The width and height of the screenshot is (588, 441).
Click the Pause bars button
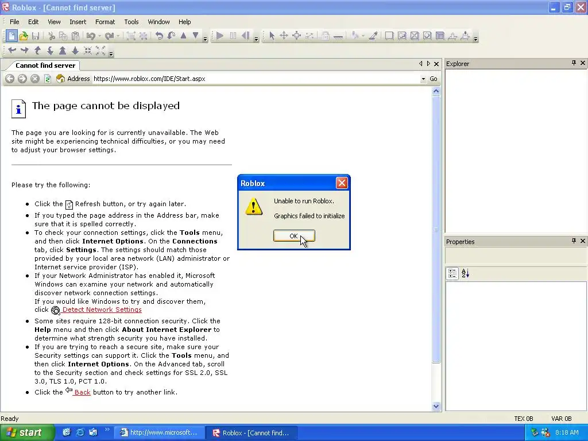[x=233, y=36]
